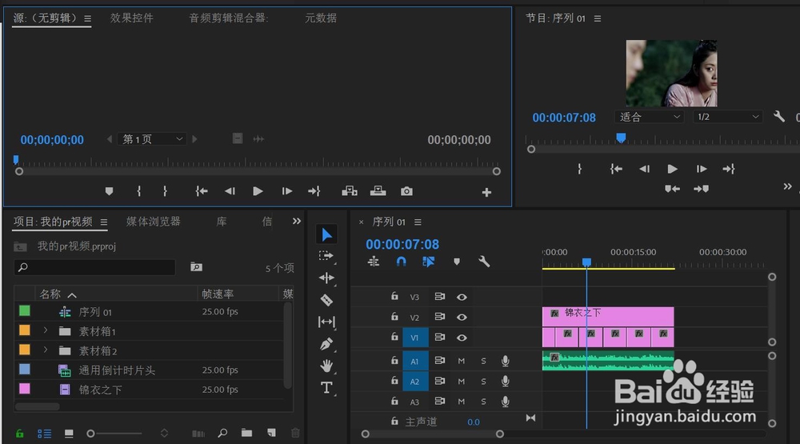
Task: Select the Type tool
Action: tap(326, 388)
